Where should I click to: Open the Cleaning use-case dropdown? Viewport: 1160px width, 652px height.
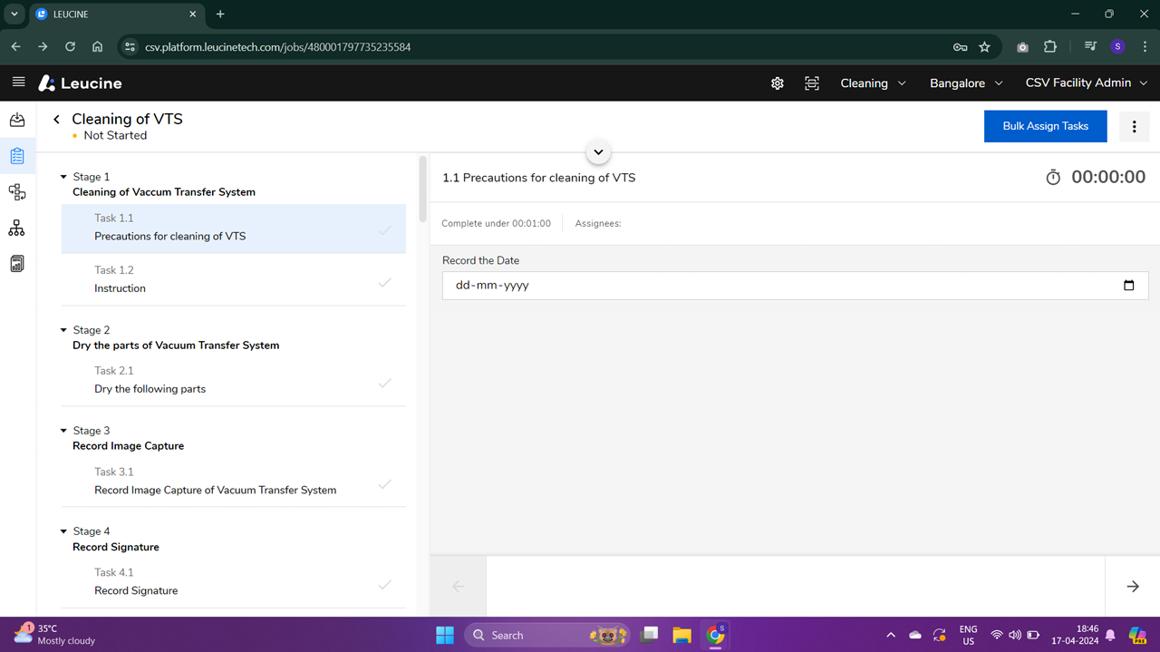click(873, 83)
